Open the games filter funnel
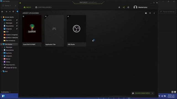This screenshot has height=99, width=177. click(x=150, y=13)
